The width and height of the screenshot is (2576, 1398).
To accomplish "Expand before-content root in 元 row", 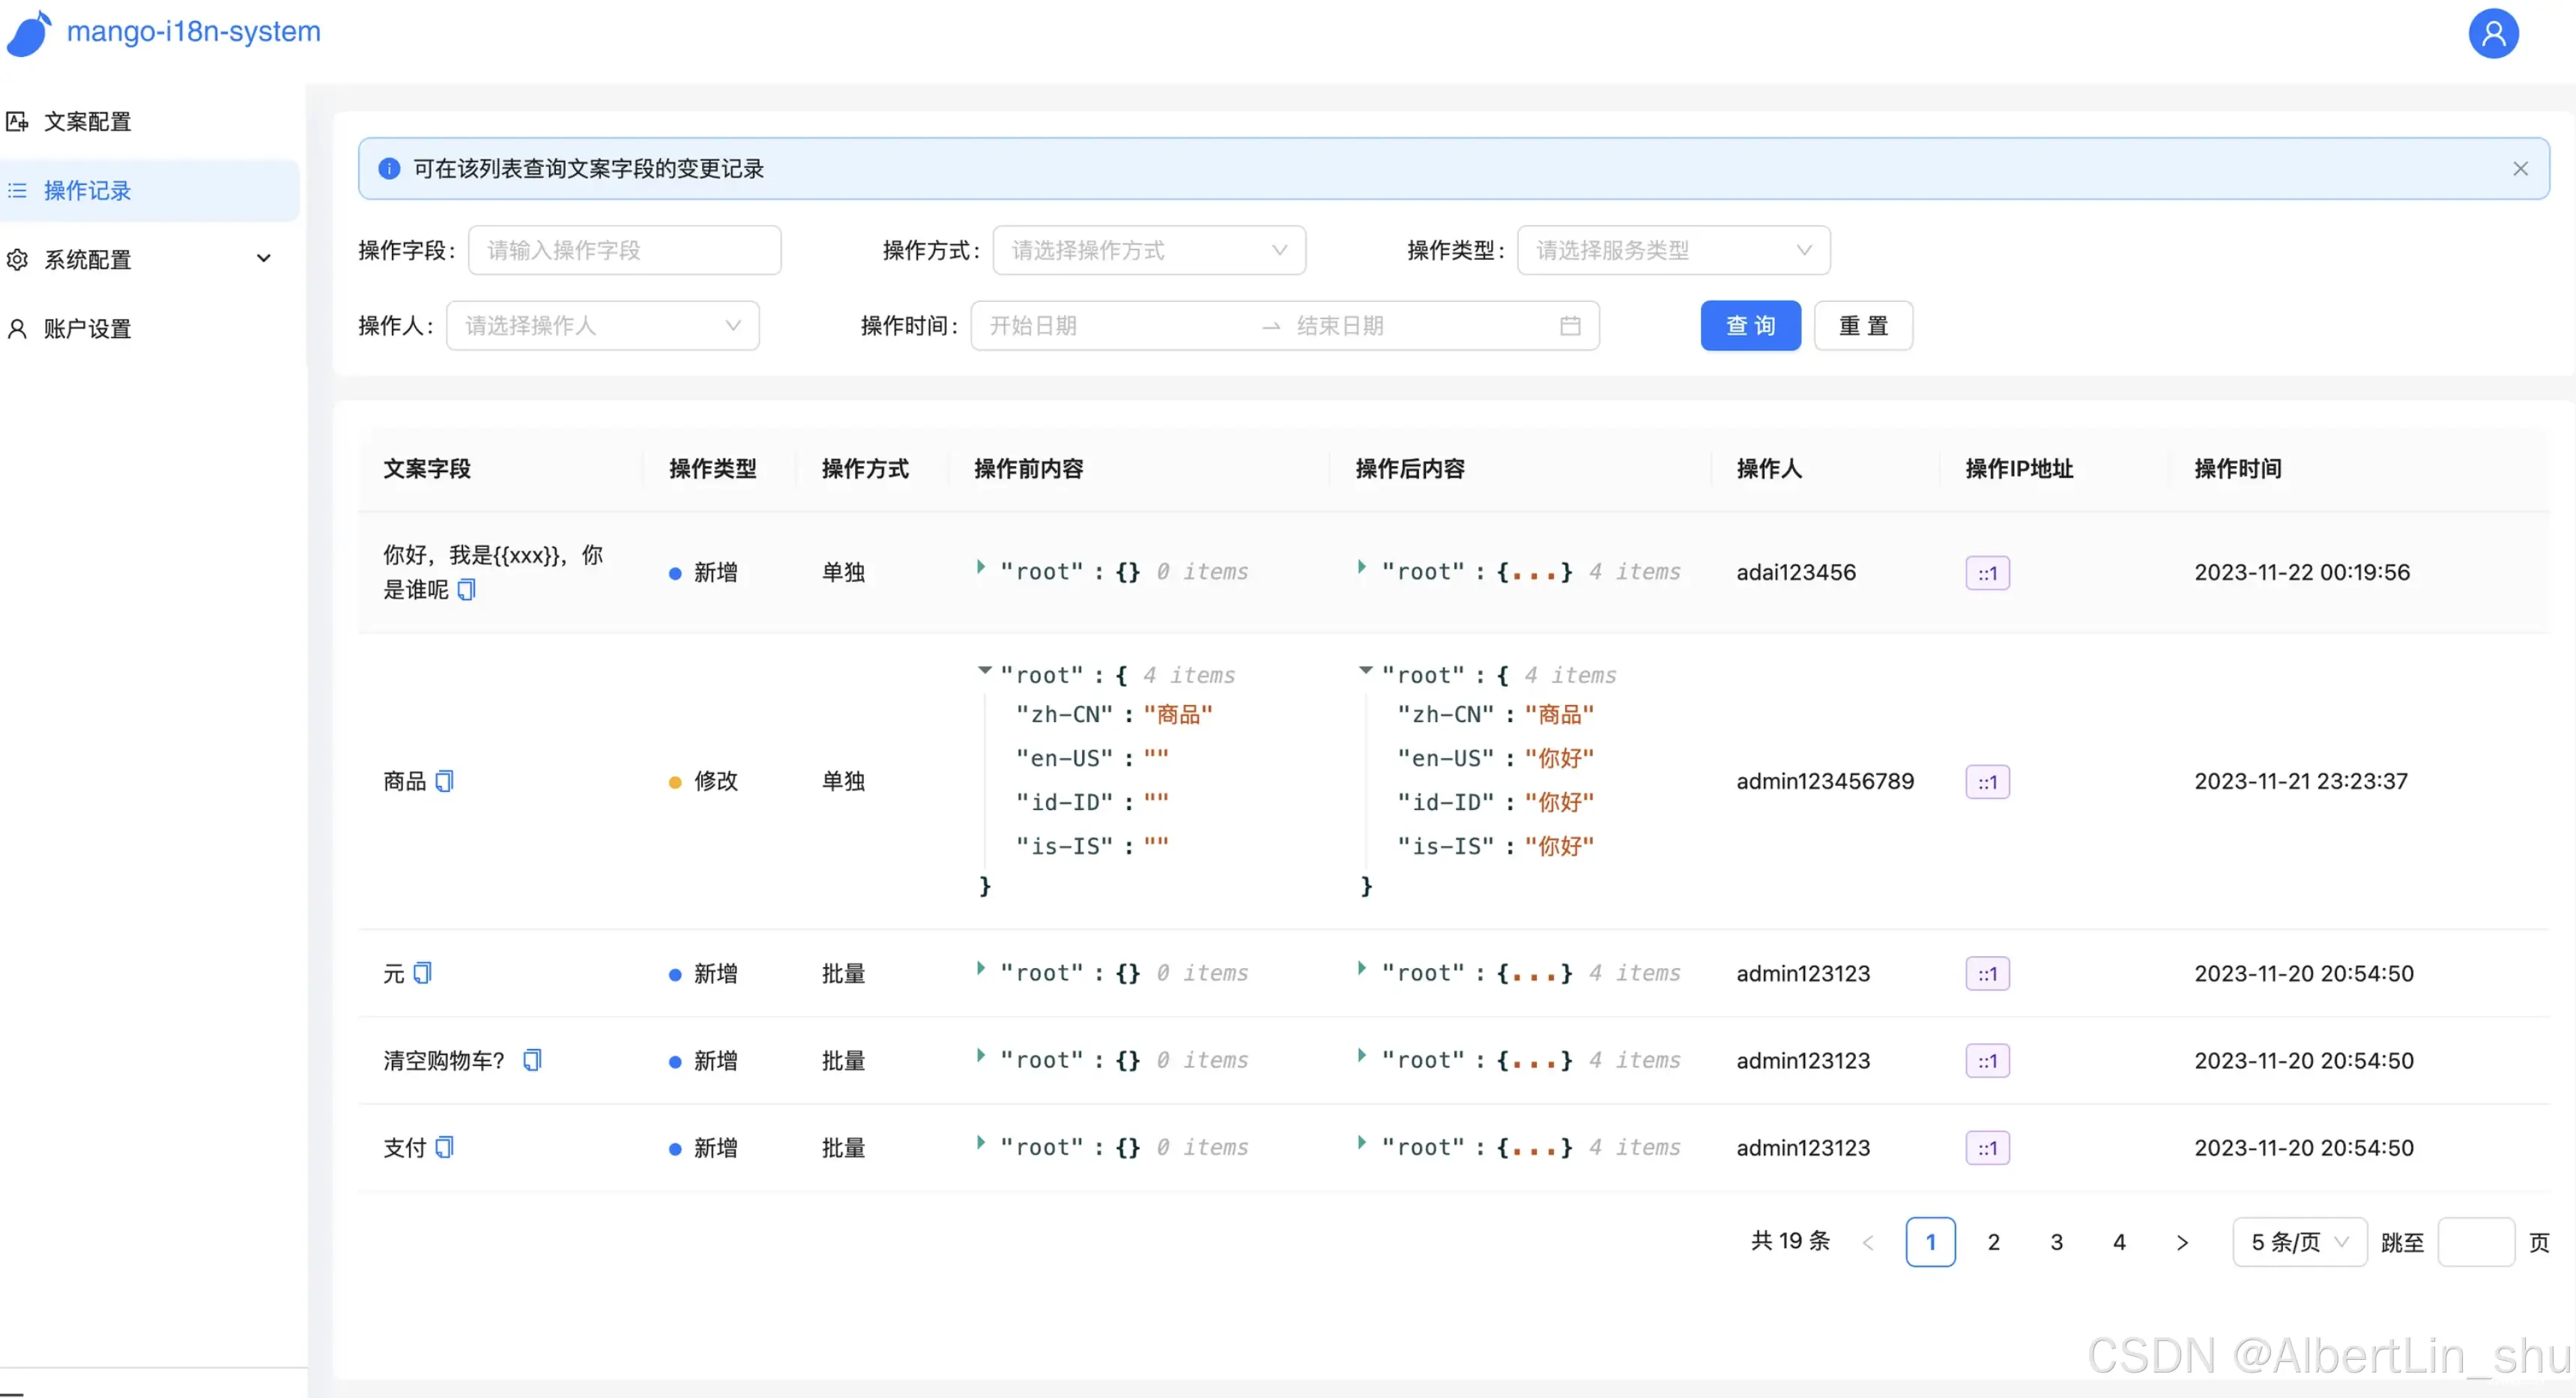I will click(981, 968).
